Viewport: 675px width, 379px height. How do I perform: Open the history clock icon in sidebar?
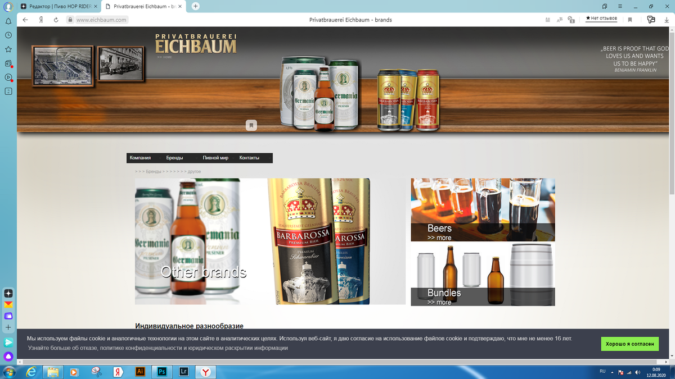8,35
